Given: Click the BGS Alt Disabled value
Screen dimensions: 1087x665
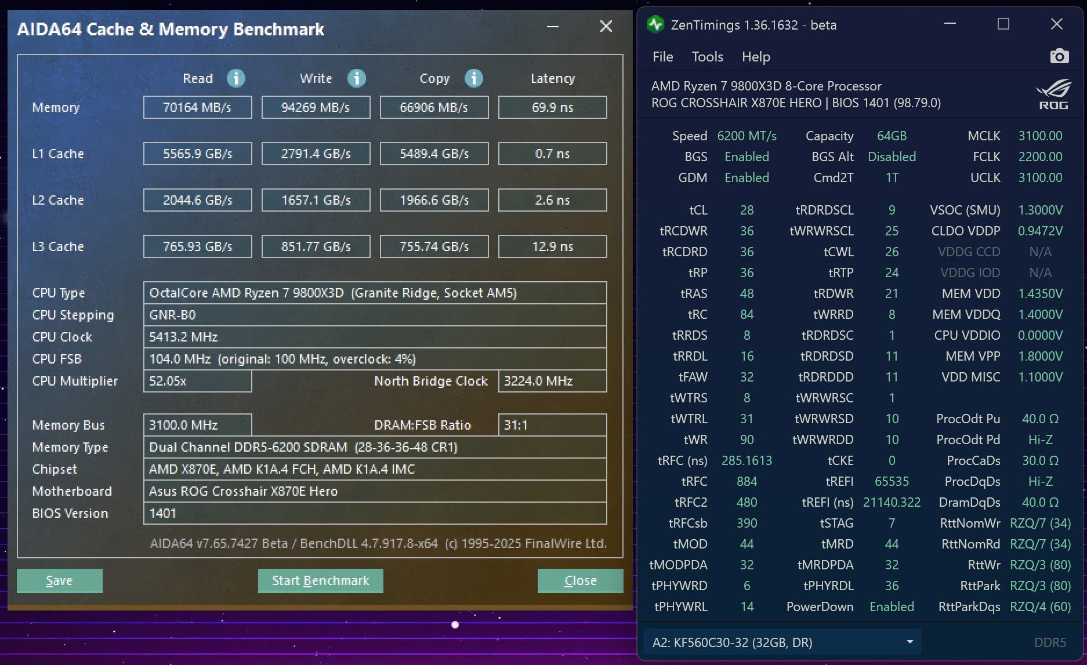Looking at the screenshot, I should 892,157.
